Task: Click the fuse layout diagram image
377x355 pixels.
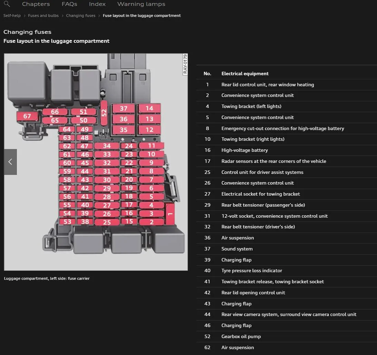Action: 96,162
